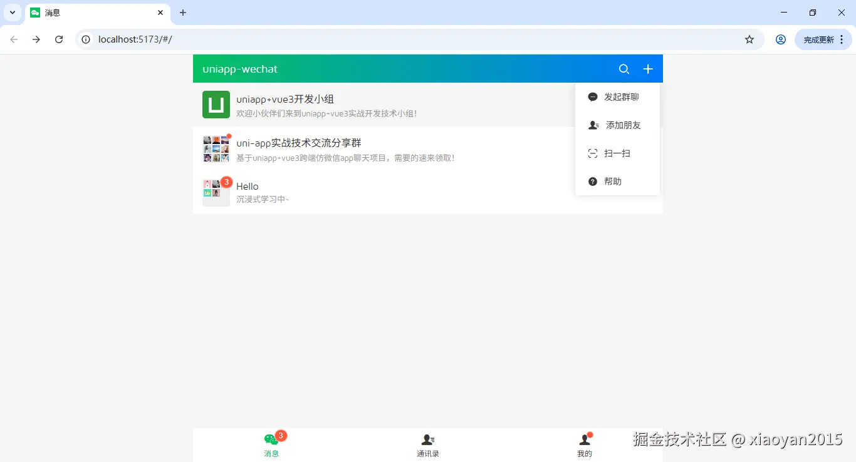This screenshot has height=462, width=856.
Task: Open a new browser tab
Action: click(x=183, y=13)
